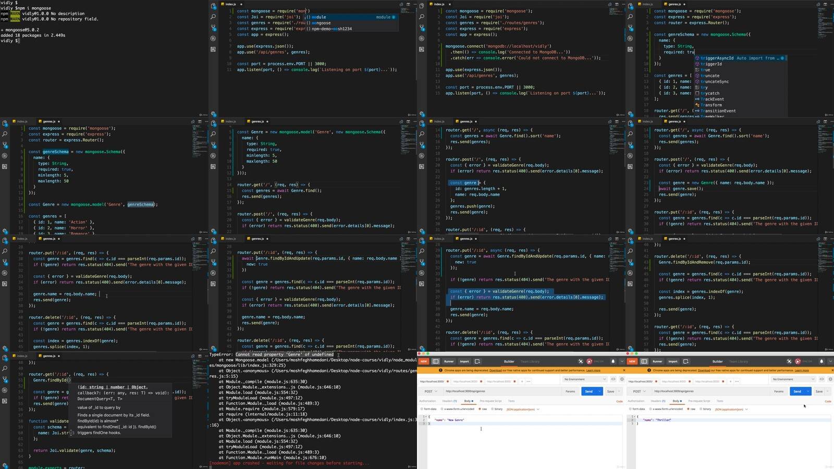Open Explorer in editor showing findById tooltip
The height and width of the screenshot is (469, 834).
[5, 357]
